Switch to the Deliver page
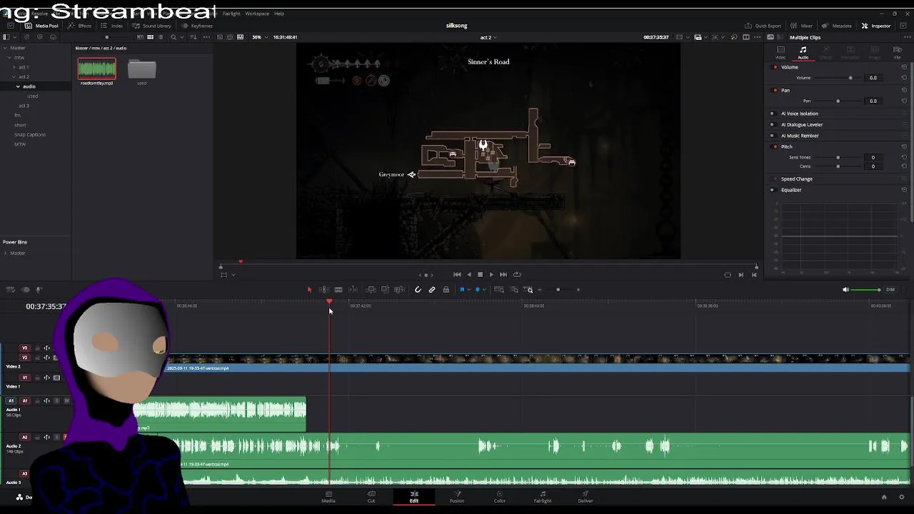The height and width of the screenshot is (514, 914). pos(586,497)
